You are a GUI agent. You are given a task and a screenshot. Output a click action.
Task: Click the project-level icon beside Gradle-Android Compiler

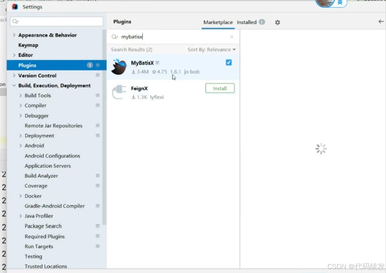pos(98,206)
